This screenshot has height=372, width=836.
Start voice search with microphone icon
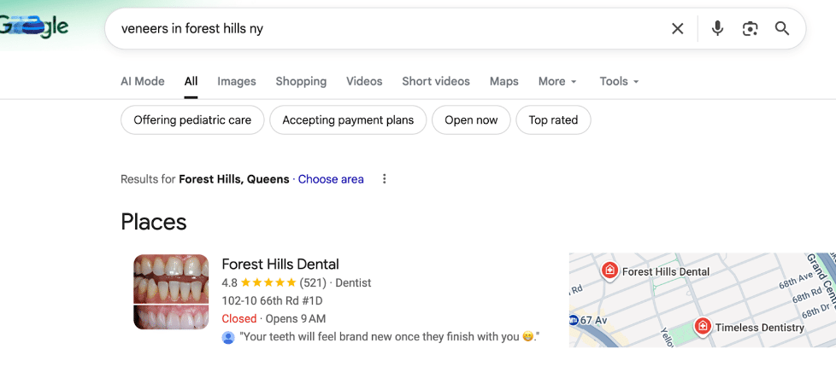tap(717, 29)
